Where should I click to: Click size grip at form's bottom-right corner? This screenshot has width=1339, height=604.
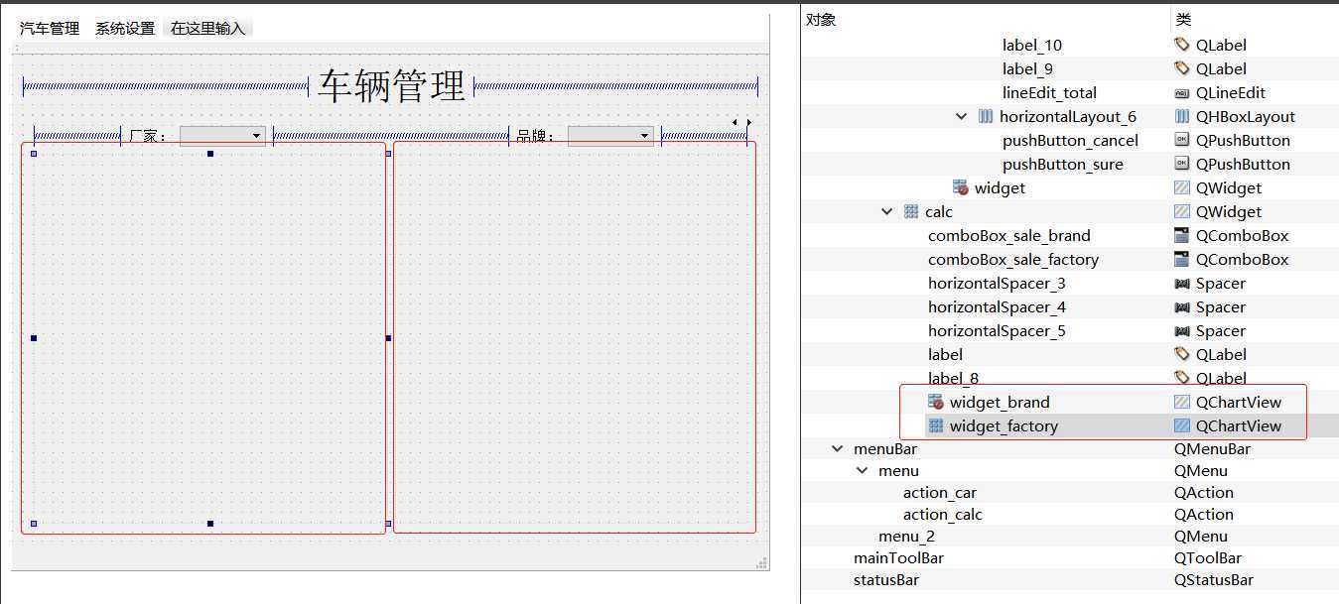[762, 563]
